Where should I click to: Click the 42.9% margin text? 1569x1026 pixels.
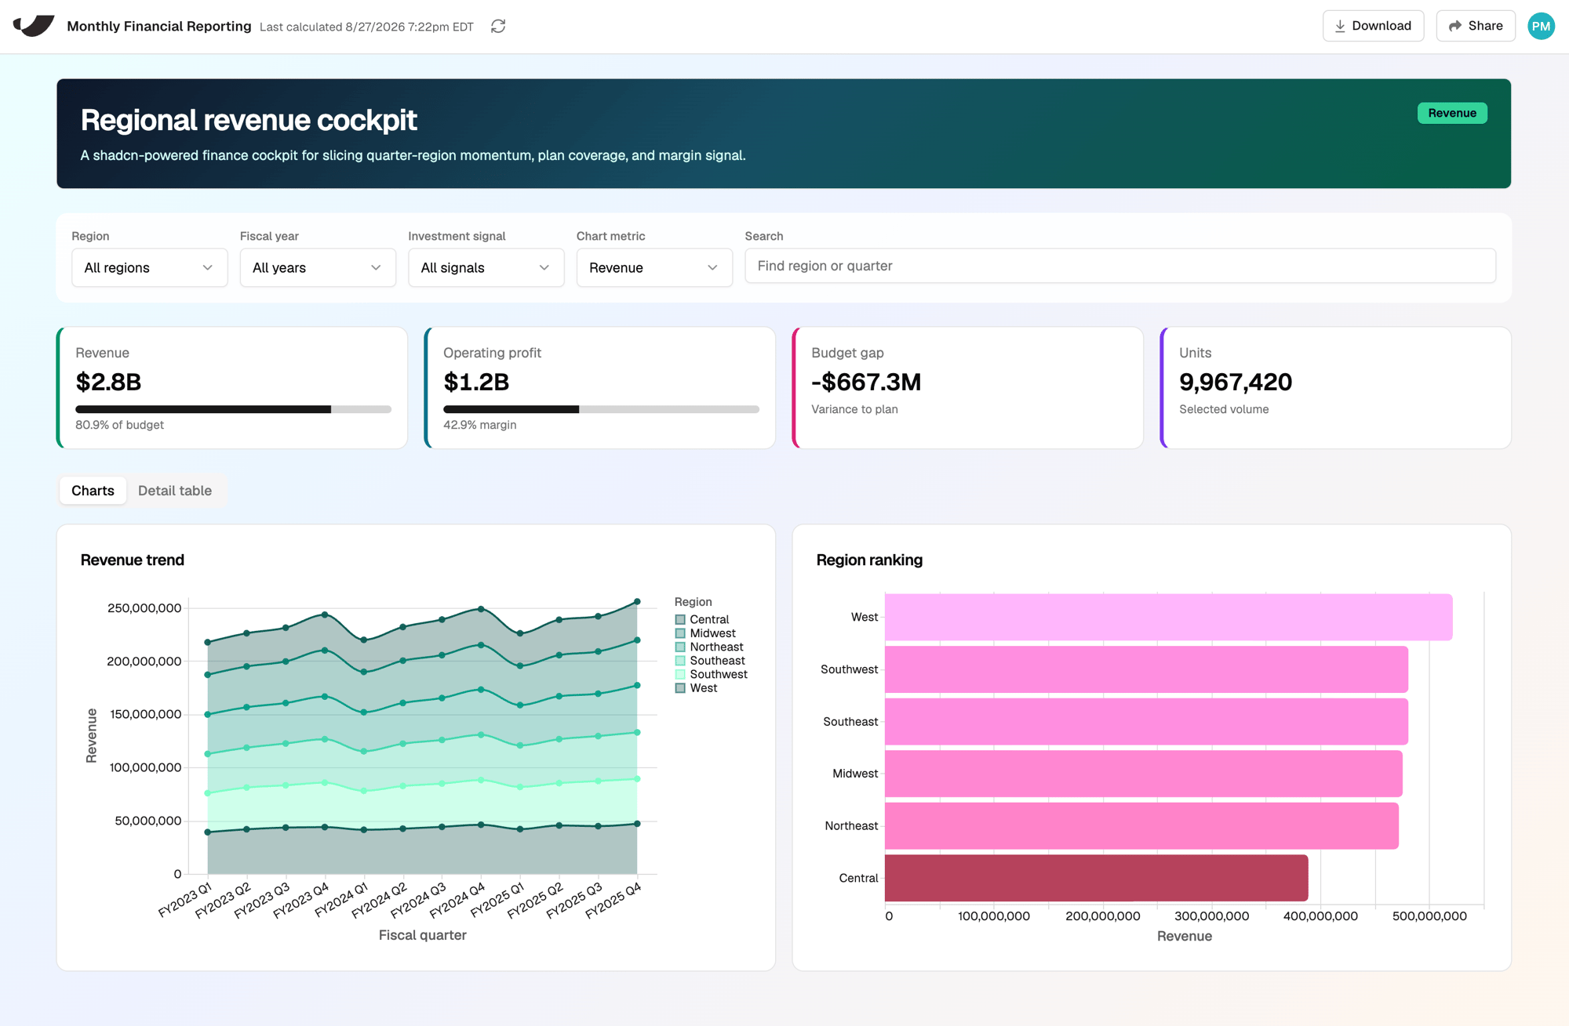pyautogui.click(x=480, y=425)
